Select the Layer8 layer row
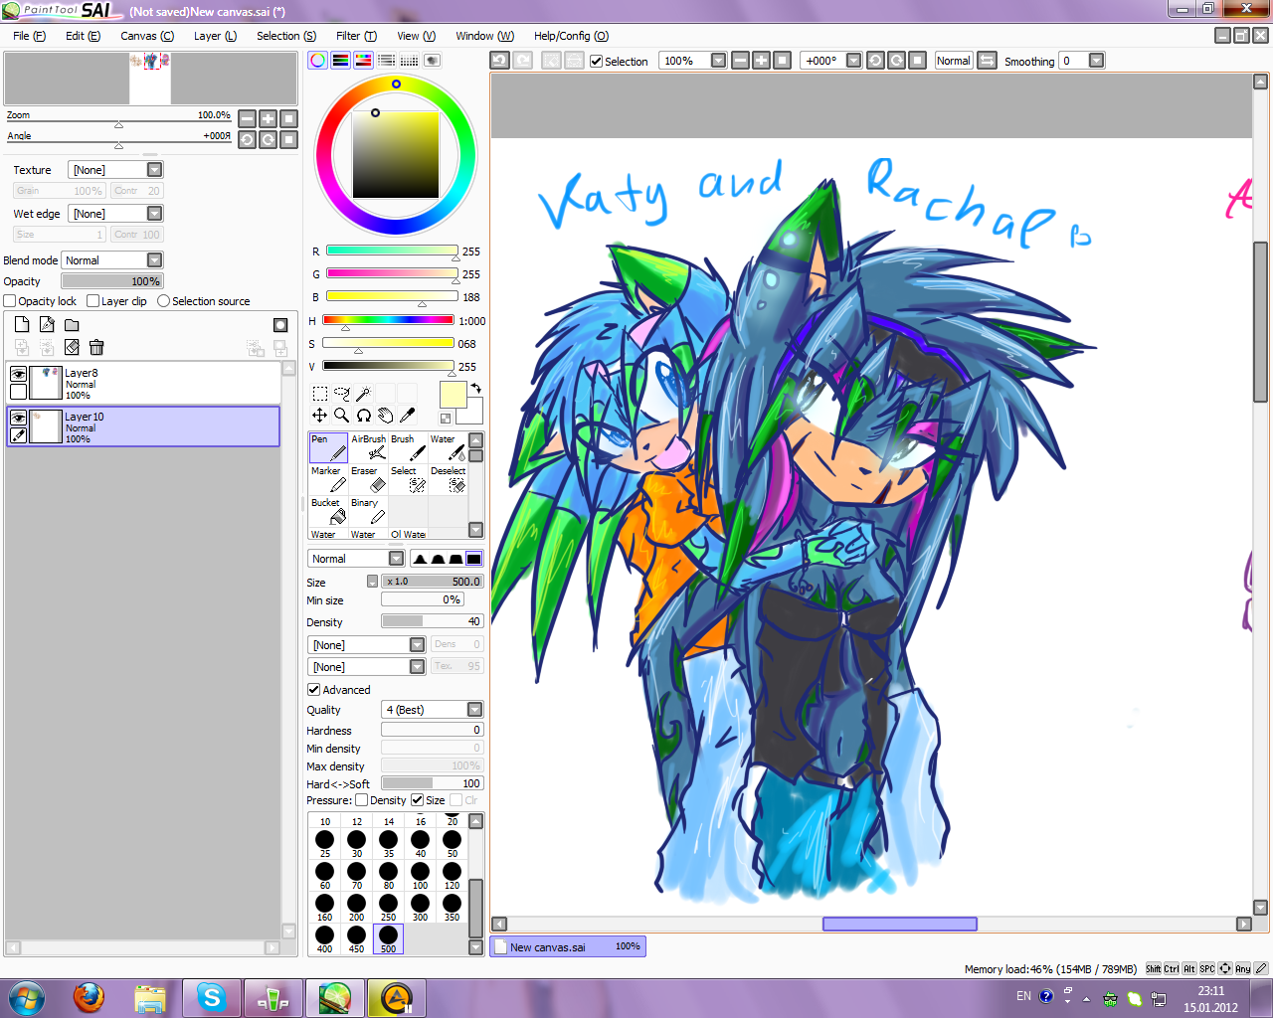The width and height of the screenshot is (1273, 1018). point(143,383)
